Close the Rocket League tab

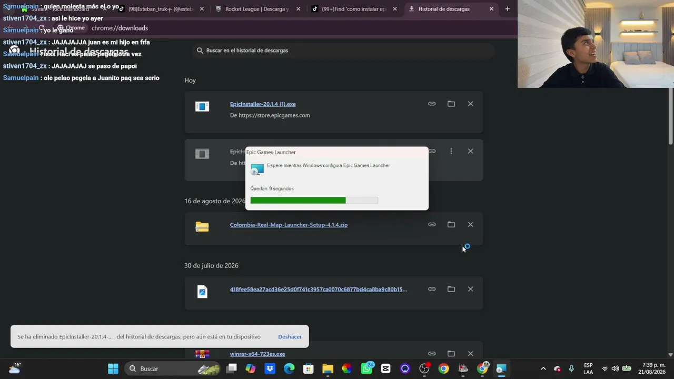click(298, 9)
